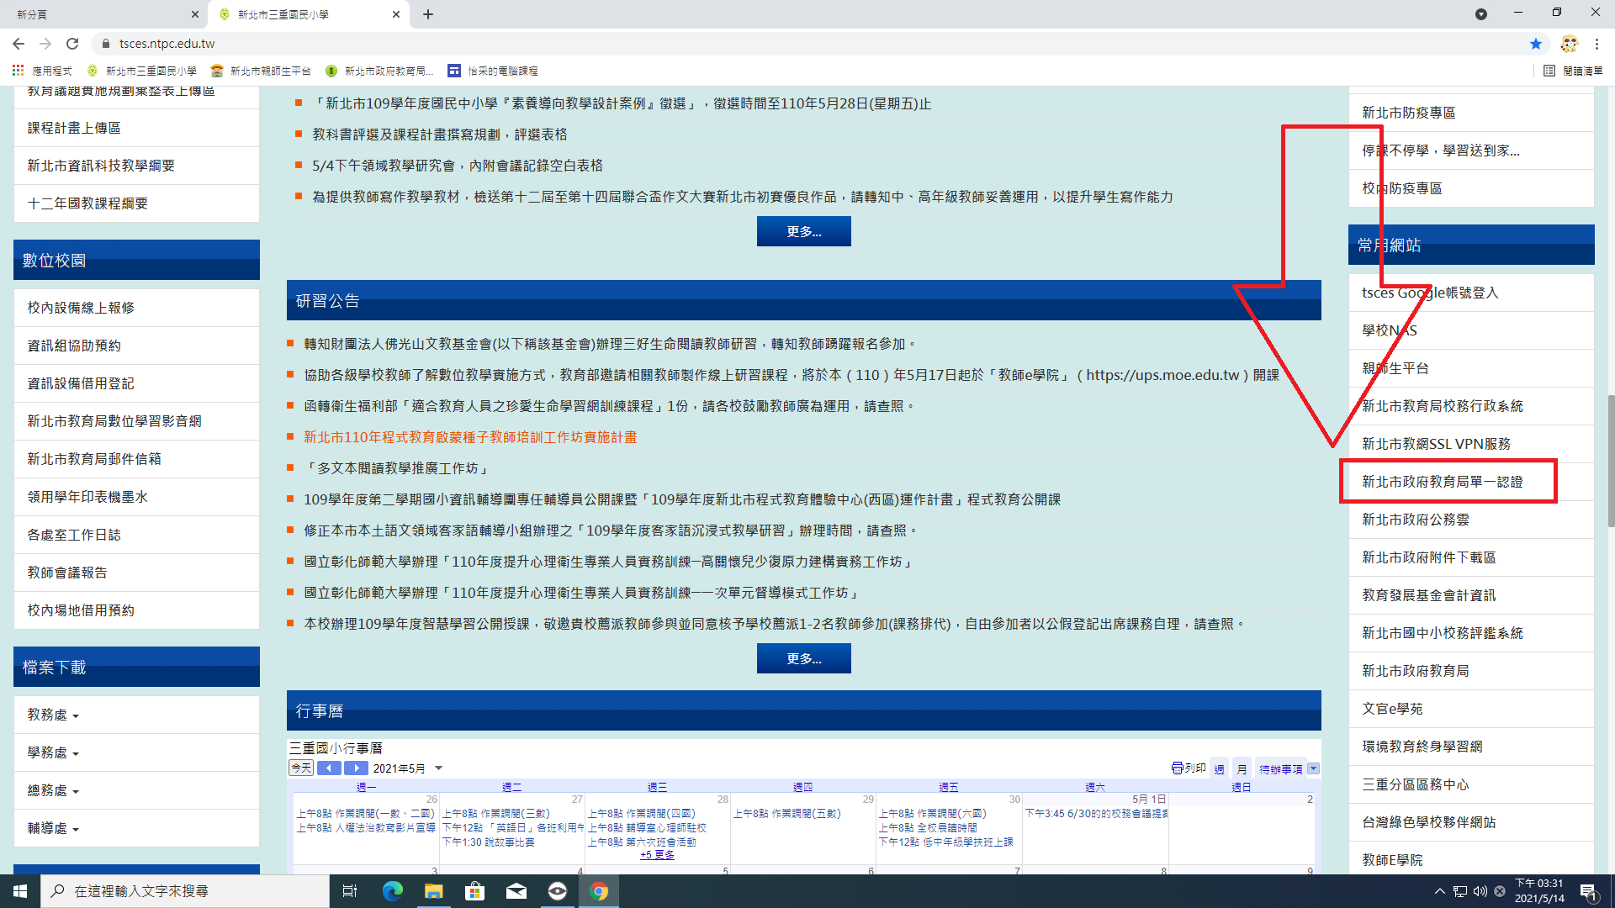Screen dimensions: 1615x908
Task: Click the taskbar clock date
Action: 1539,891
